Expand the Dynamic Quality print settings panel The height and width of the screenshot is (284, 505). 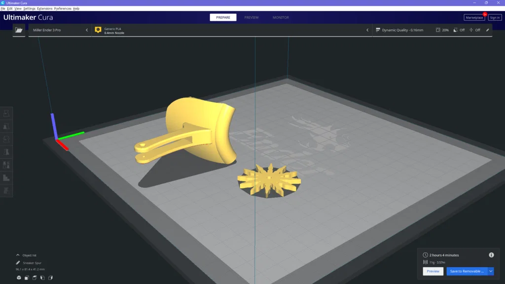click(432, 30)
